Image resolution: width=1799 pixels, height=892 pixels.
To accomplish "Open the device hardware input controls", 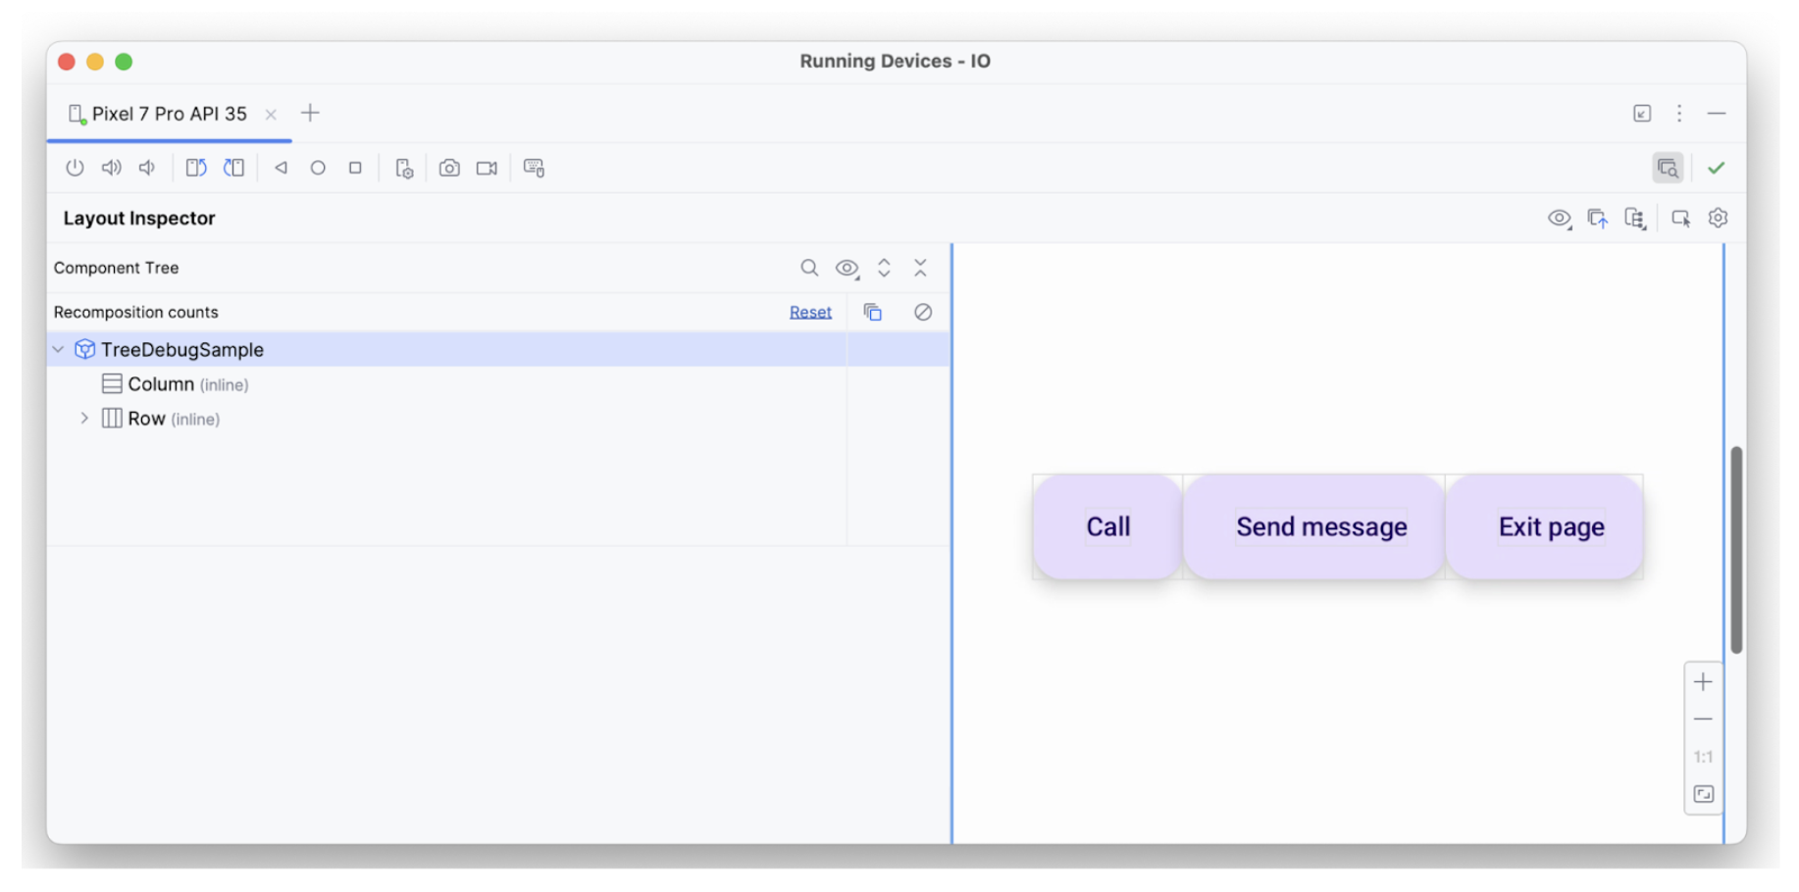I will (535, 167).
